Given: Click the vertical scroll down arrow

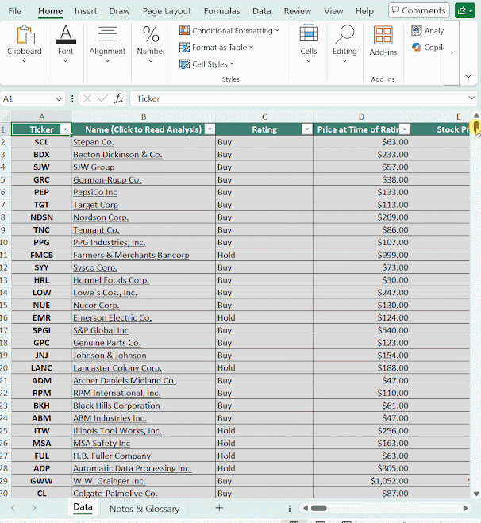Looking at the screenshot, I should (476, 494).
